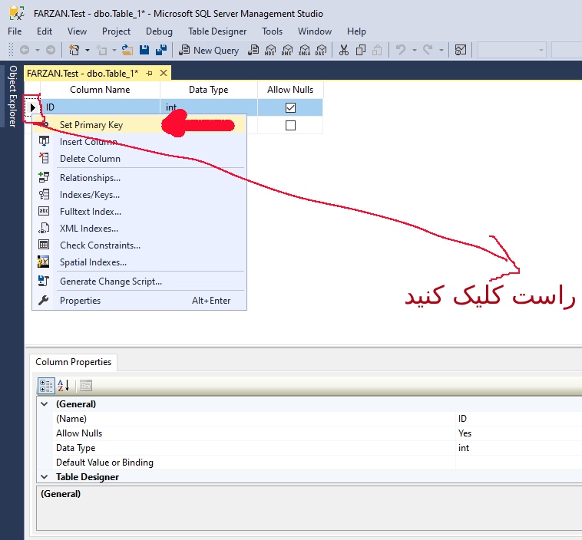Check Allow Nulls in the second row
This screenshot has height=540, width=582.
point(290,125)
